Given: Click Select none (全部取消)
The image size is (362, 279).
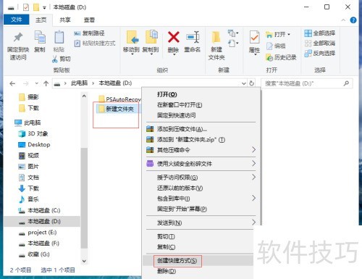Looking at the screenshot, I should tap(320, 43).
